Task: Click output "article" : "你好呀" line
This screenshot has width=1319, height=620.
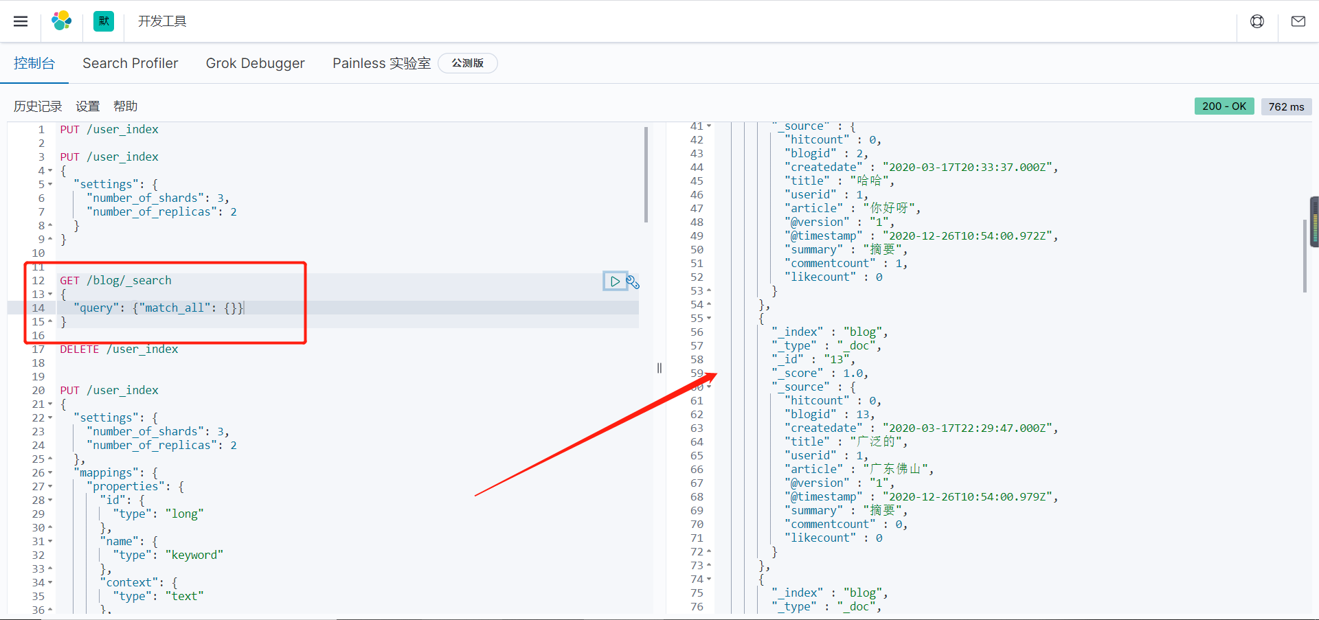Action: pyautogui.click(x=853, y=208)
